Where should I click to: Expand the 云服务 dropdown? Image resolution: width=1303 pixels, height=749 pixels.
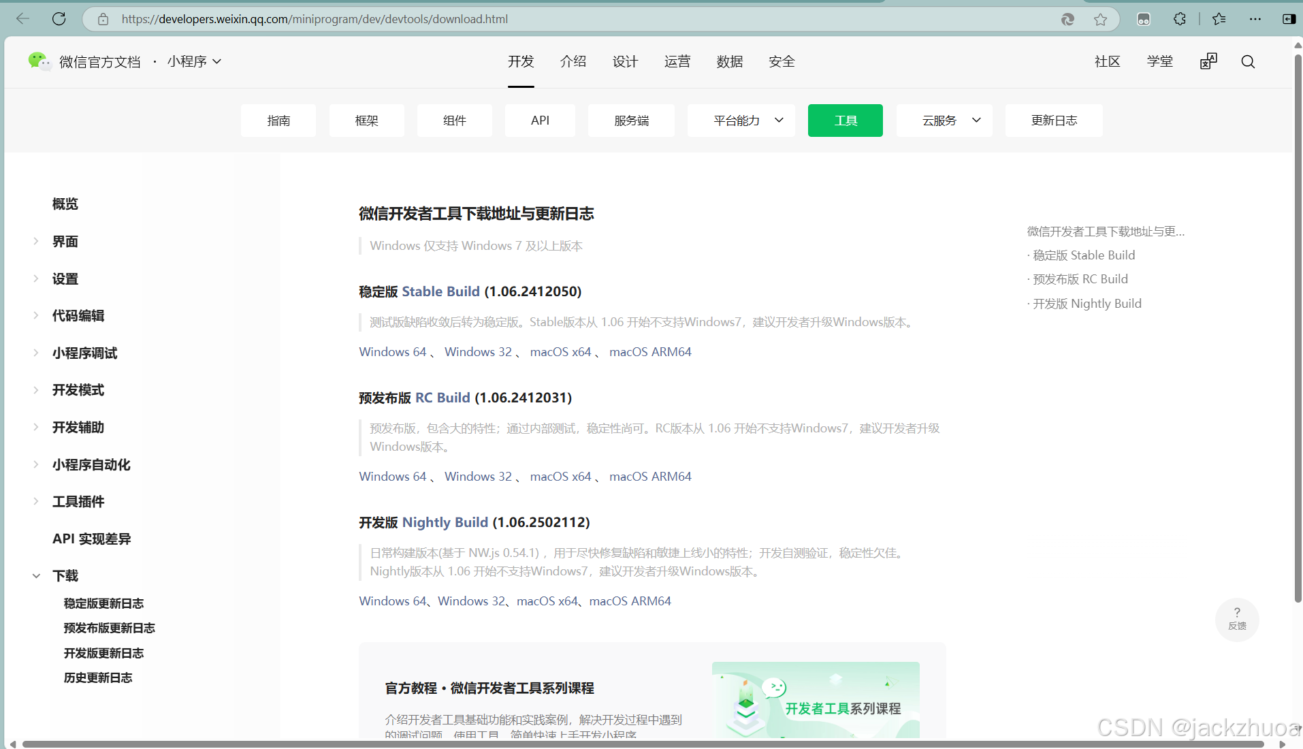(x=944, y=121)
